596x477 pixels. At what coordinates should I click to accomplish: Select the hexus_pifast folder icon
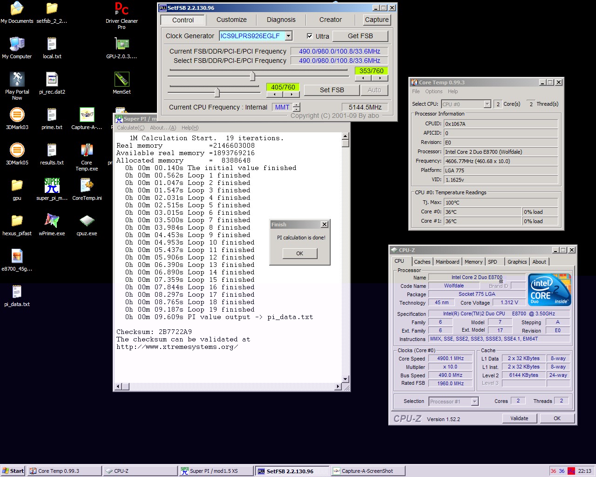click(x=17, y=225)
